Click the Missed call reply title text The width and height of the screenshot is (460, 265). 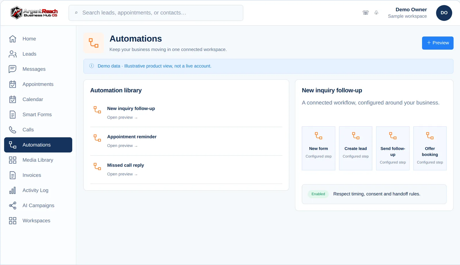[x=125, y=165]
